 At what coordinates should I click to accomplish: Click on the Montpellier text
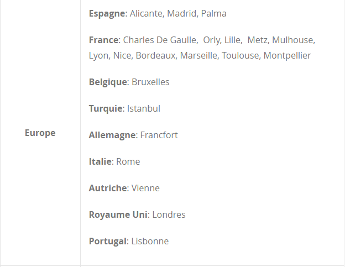point(287,56)
